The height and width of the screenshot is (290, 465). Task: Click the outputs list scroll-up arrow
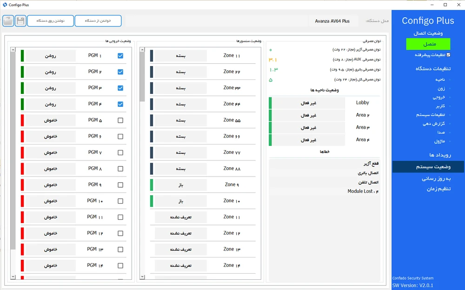click(13, 50)
